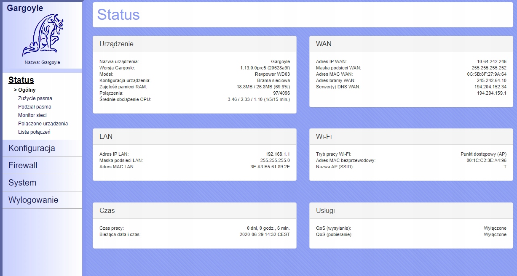Viewport: 517px width, 276px height.
Task: Show Połączone urządzenia list
Action: (x=43, y=124)
